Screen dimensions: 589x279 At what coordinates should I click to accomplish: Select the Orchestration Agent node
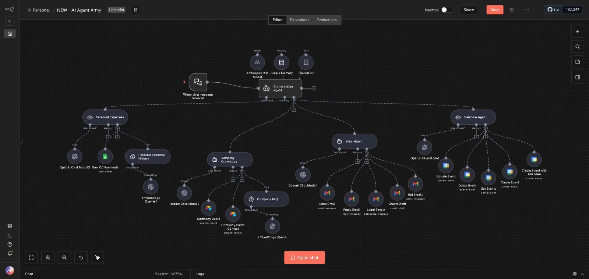click(x=280, y=88)
